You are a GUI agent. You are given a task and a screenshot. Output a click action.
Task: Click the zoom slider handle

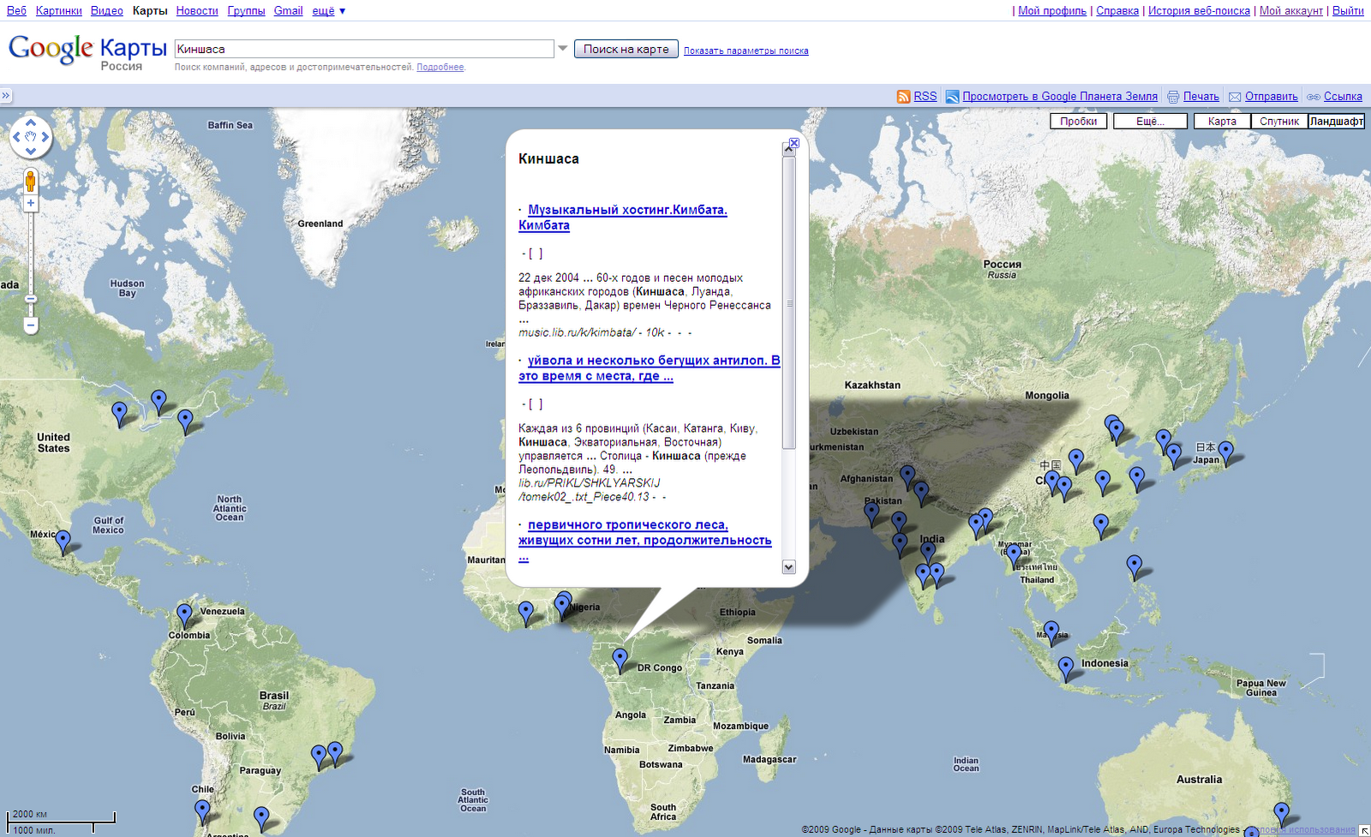pos(31,299)
